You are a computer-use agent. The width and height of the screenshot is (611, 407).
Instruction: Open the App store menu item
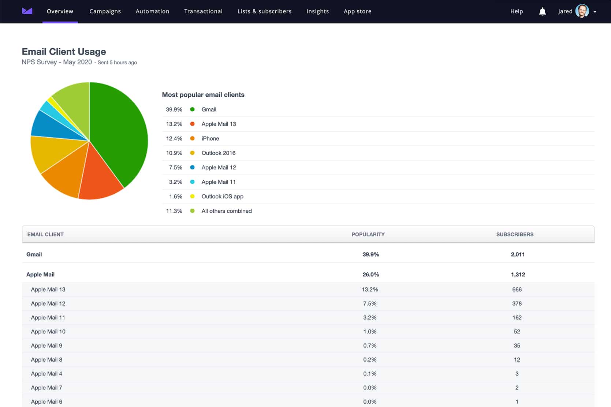[x=357, y=11]
